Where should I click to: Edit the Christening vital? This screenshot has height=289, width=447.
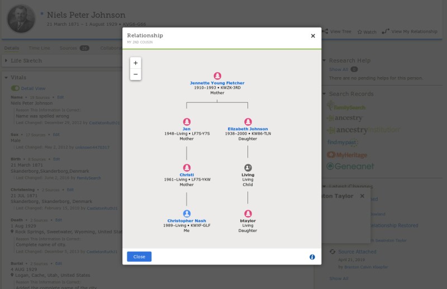(70, 189)
